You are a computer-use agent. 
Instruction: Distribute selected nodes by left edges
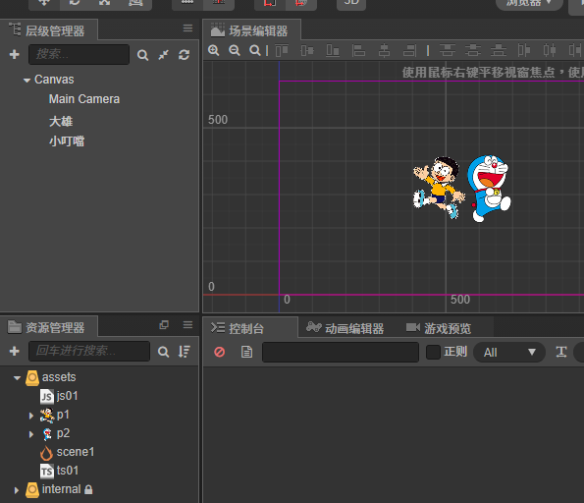click(524, 50)
